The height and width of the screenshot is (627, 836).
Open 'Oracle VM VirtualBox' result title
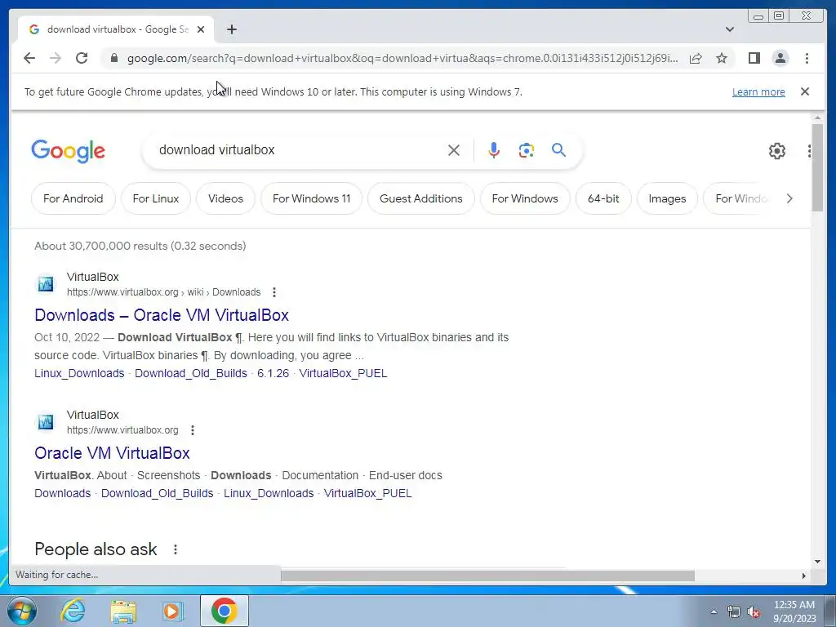[112, 452]
